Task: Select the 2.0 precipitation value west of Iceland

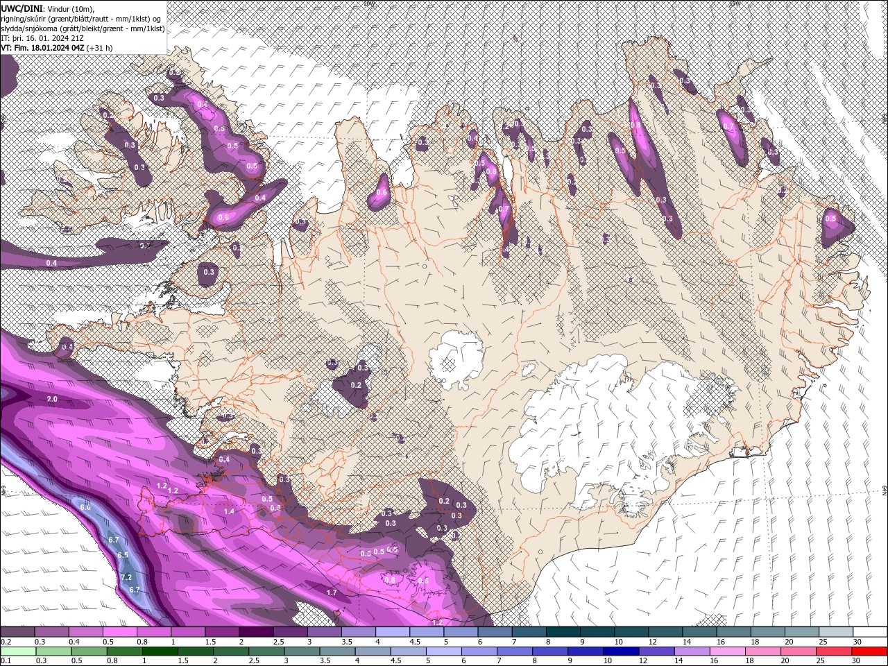Action: pyautogui.click(x=52, y=400)
